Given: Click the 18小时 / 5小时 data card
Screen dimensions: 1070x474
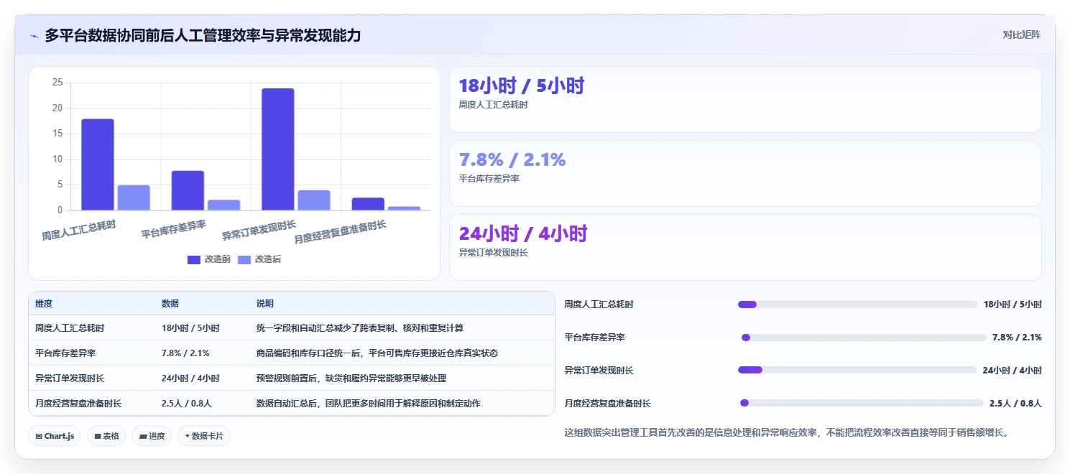Looking at the screenshot, I should pos(745,99).
